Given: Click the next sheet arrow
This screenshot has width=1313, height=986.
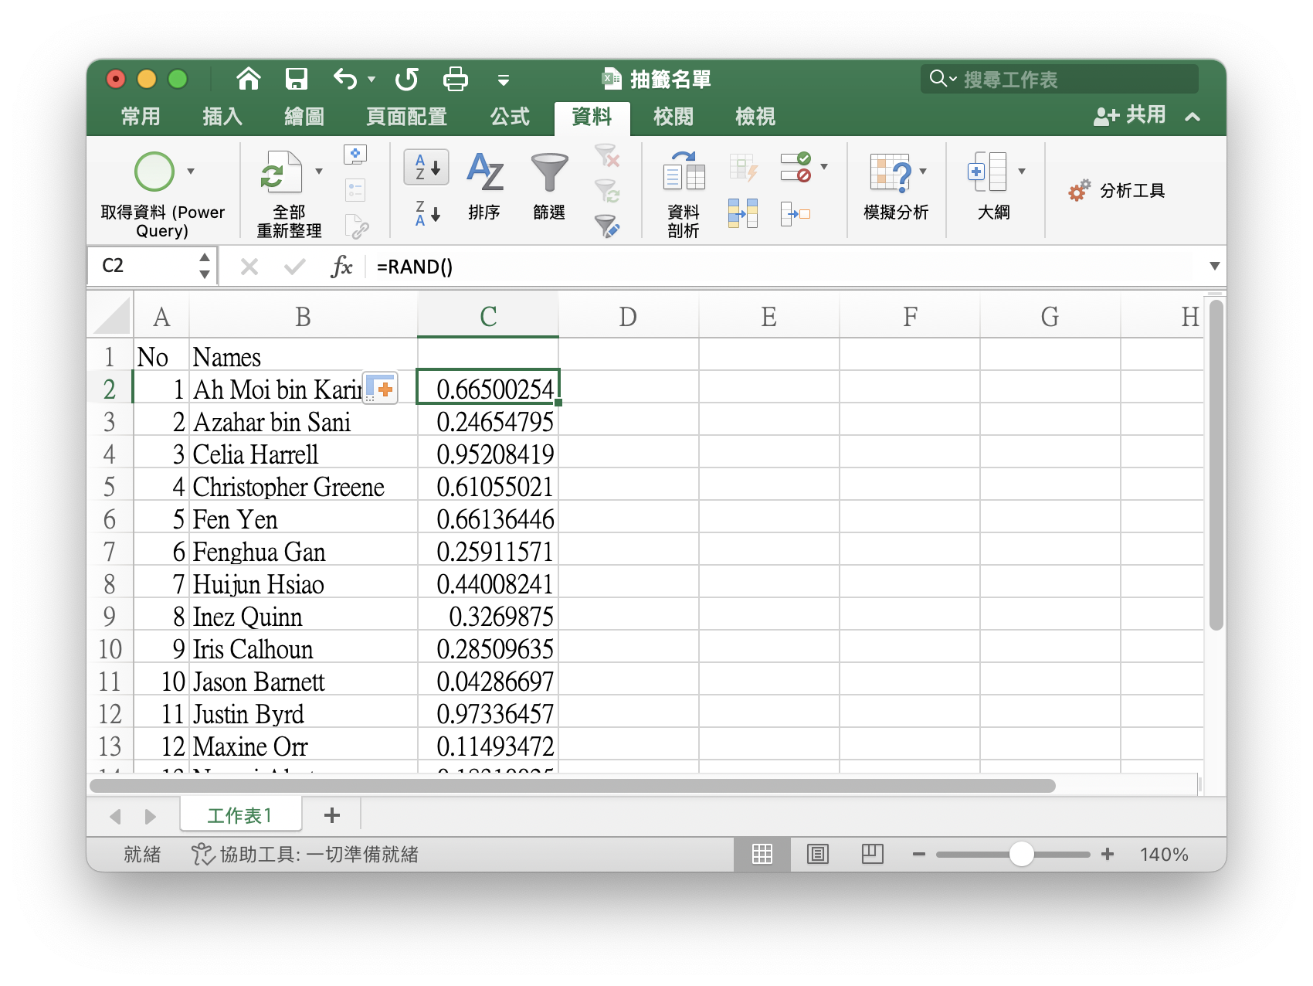Looking at the screenshot, I should 151,816.
